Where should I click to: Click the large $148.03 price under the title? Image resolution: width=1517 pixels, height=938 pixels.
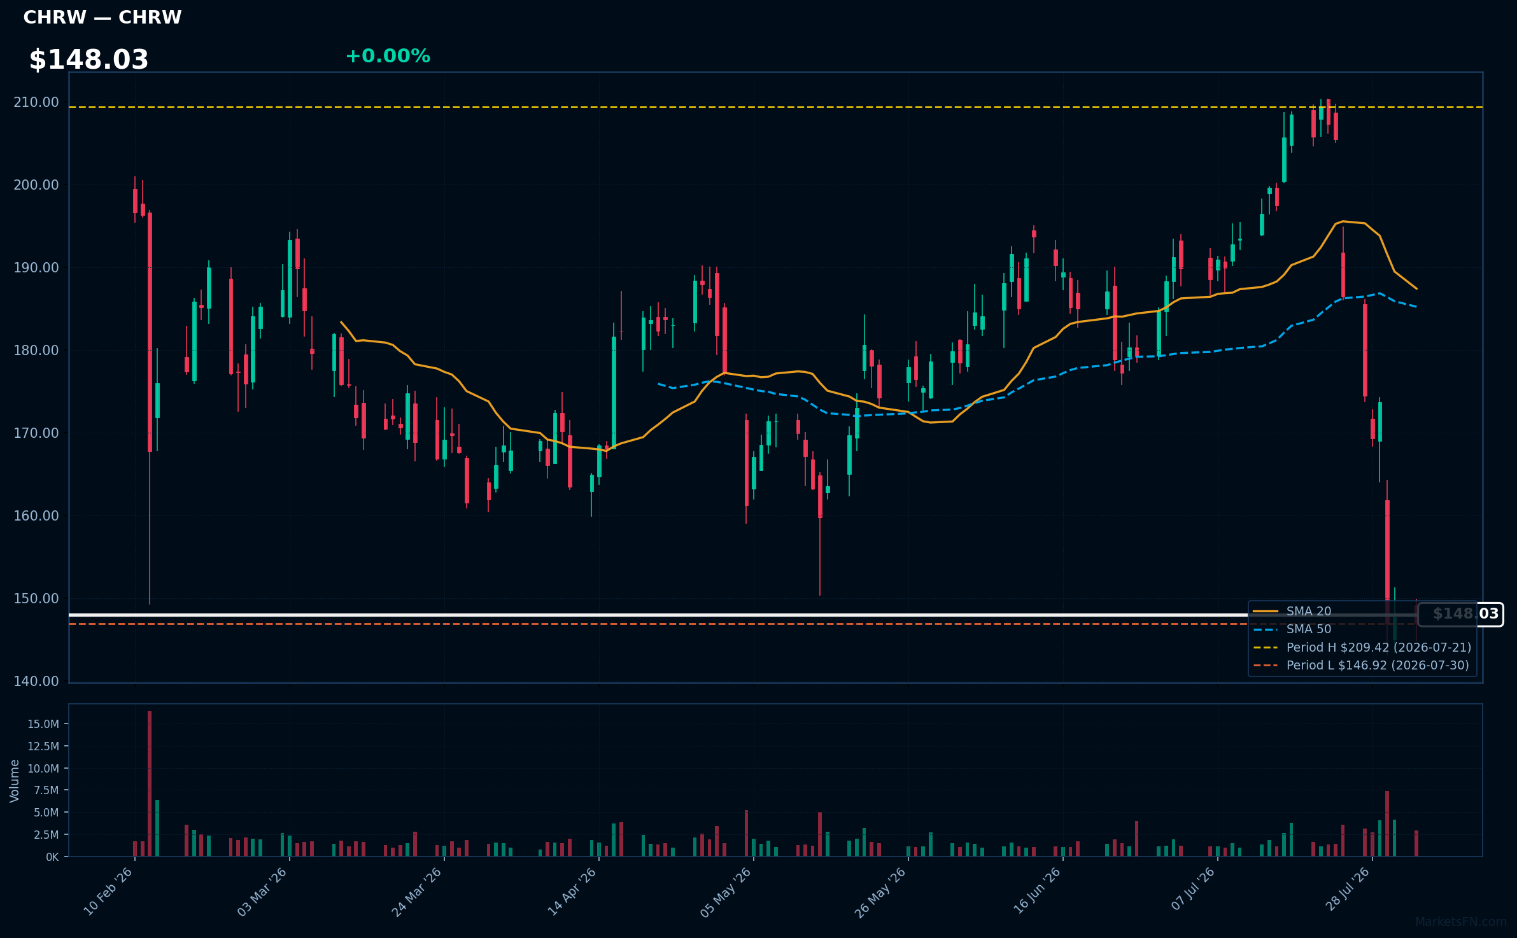click(x=88, y=60)
